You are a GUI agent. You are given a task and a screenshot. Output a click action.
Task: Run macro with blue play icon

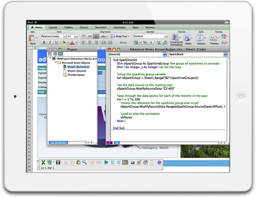pyautogui.click(x=106, y=162)
